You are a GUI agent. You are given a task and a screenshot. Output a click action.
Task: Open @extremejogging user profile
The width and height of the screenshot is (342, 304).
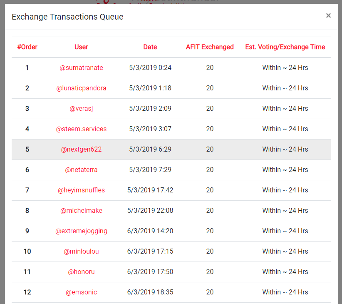(x=81, y=231)
